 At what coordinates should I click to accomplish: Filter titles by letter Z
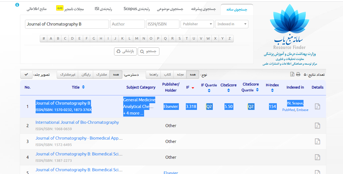[x=230, y=39]
